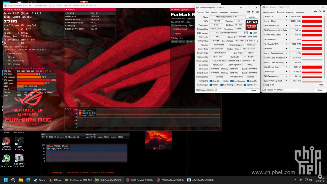Viewport: 327px width, 184px height.
Task: Open Board Power Draw sensor dropdown
Action: (286, 67)
